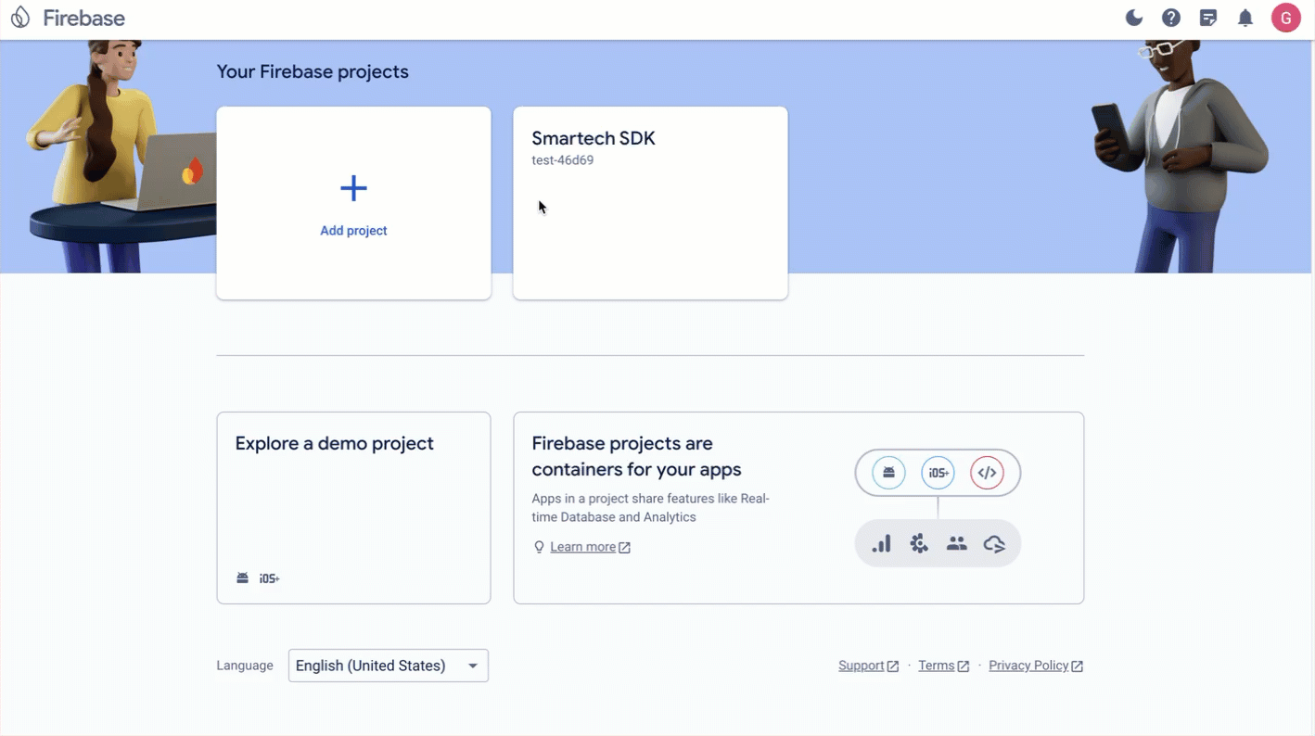Toggle dark mode moon icon

[1134, 18]
